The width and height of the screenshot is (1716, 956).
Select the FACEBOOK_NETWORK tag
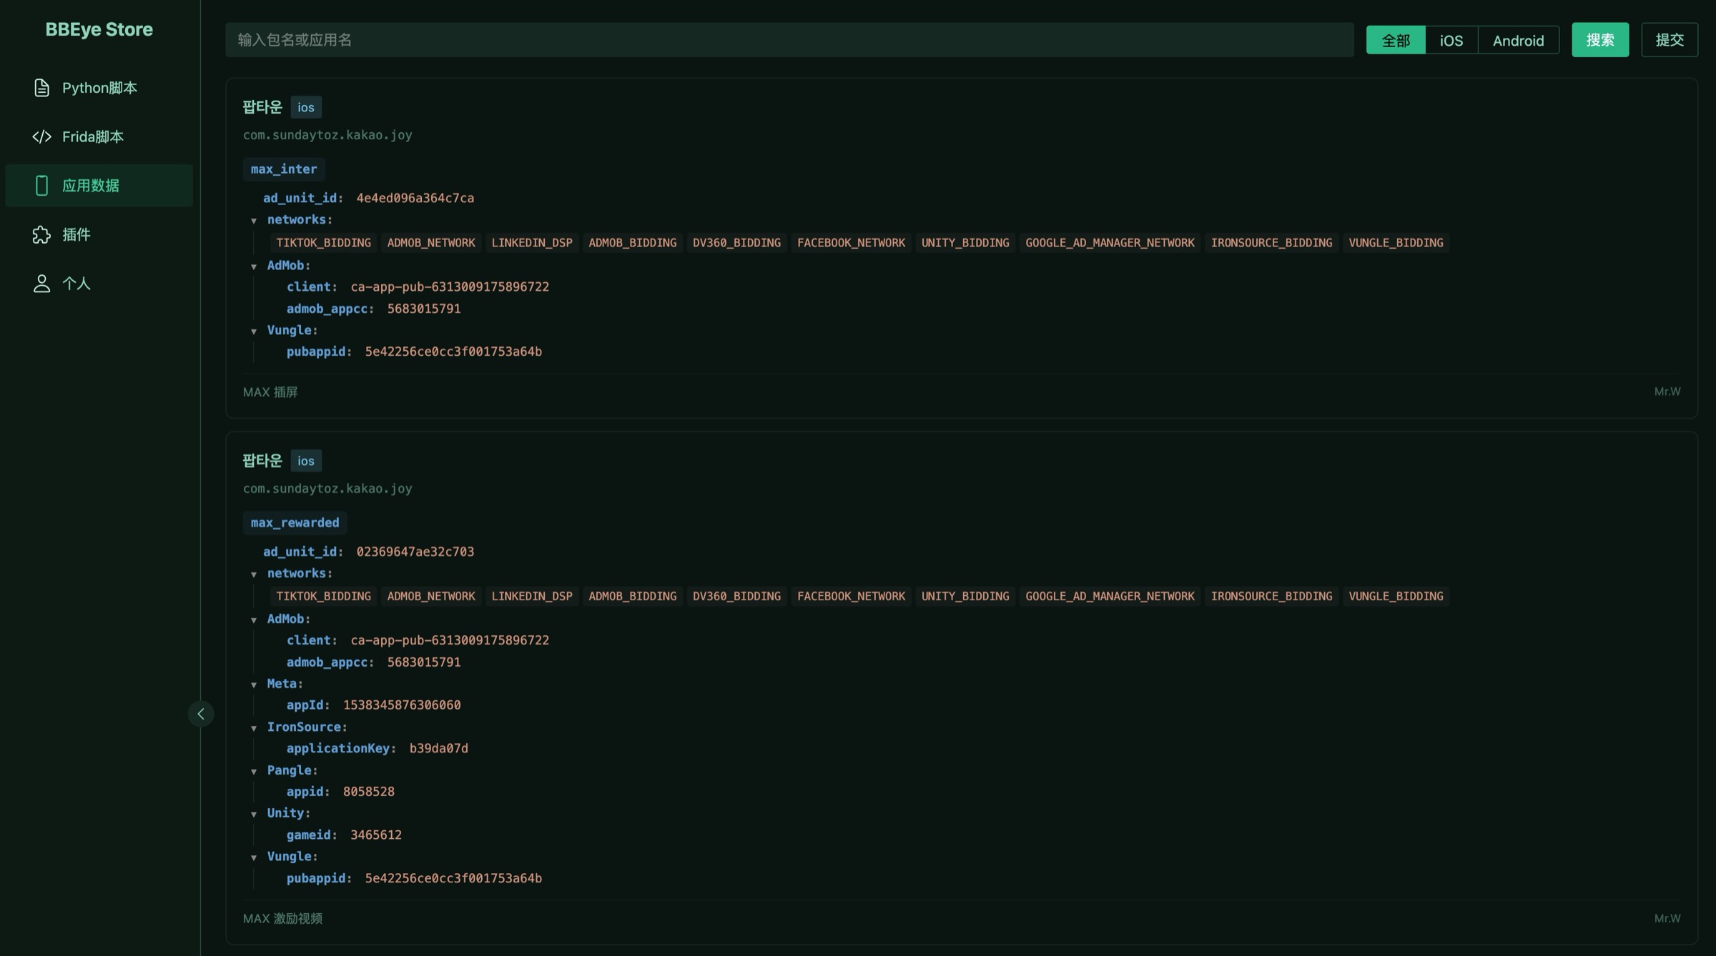click(851, 242)
